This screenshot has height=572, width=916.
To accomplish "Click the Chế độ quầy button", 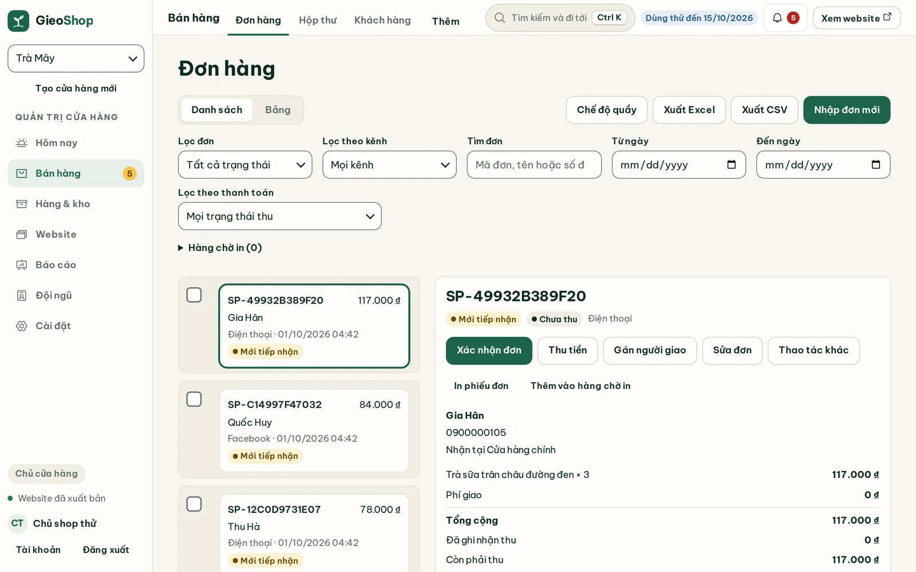I will click(607, 110).
